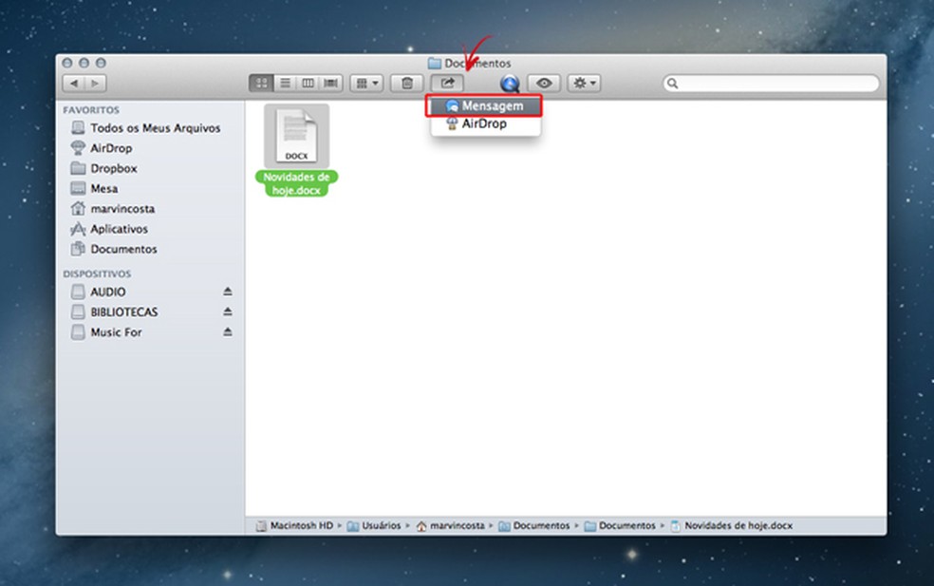Close the Finder window
This screenshot has height=586, width=934.
(x=67, y=64)
